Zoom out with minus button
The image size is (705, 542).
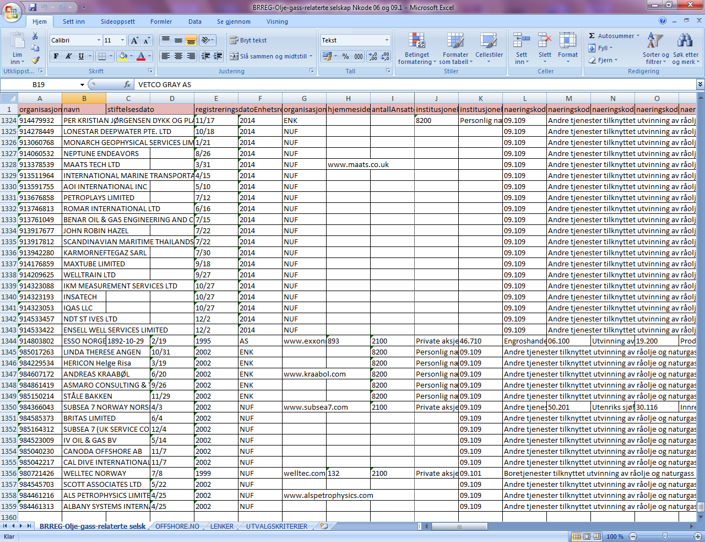633,536
